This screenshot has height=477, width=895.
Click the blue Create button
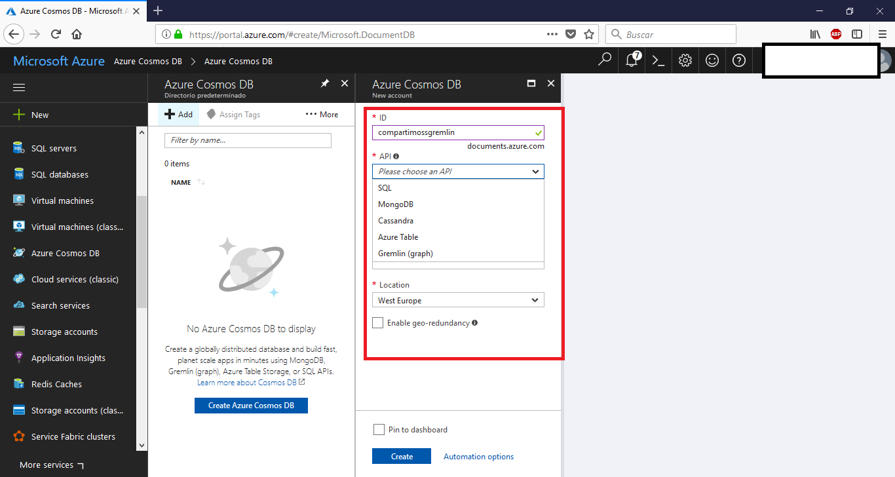click(x=401, y=457)
